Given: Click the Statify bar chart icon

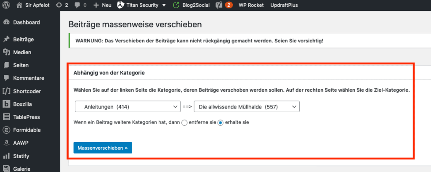Looking at the screenshot, I should coord(6,156).
